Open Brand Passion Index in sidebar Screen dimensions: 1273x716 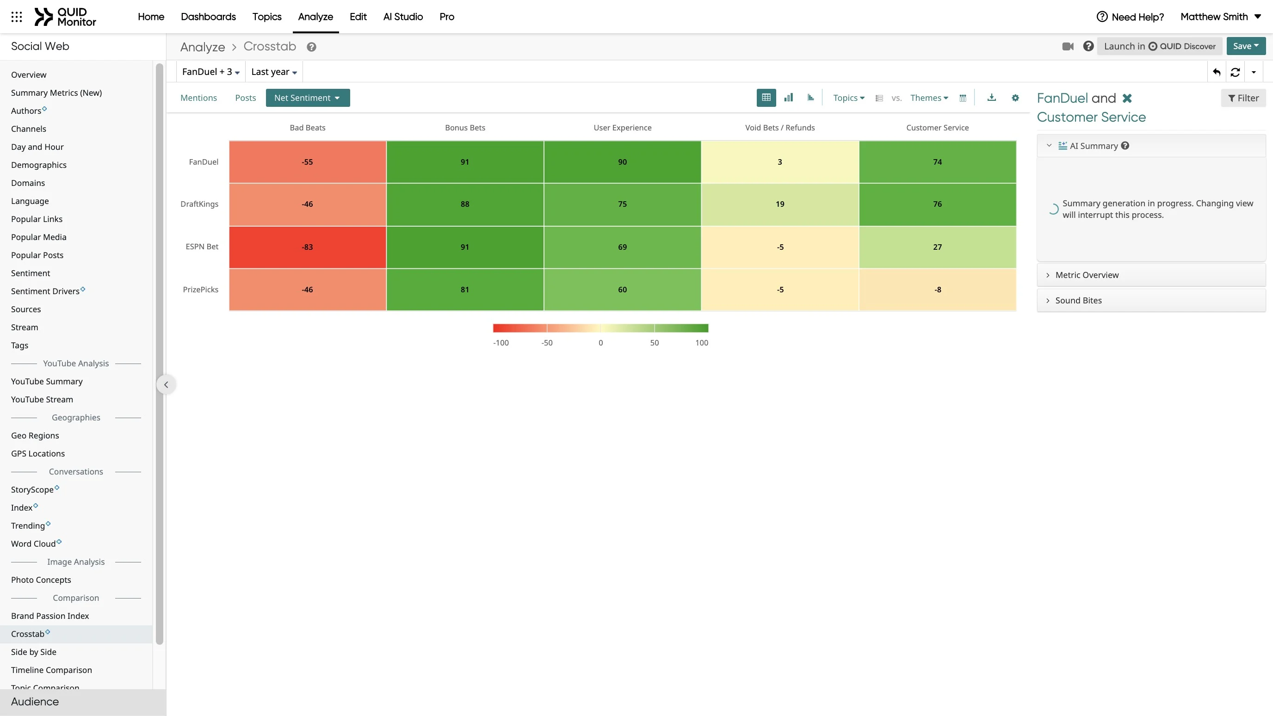click(50, 616)
